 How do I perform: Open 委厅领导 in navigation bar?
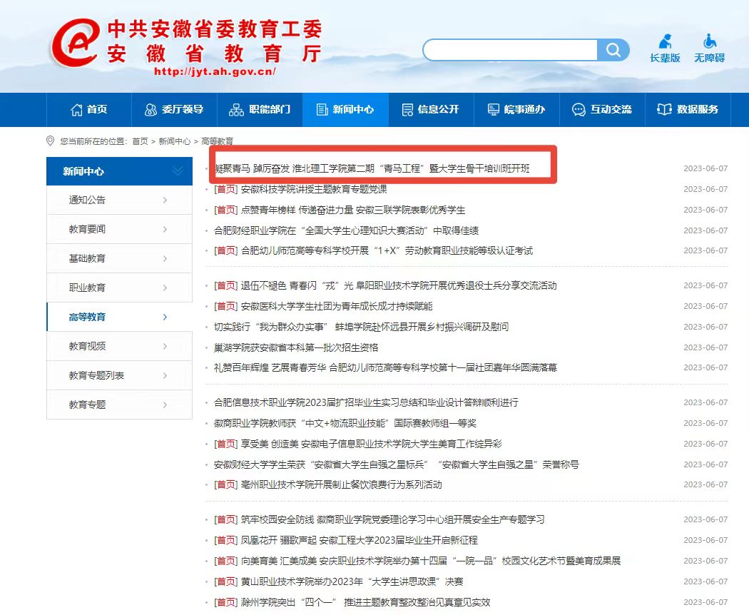[174, 109]
